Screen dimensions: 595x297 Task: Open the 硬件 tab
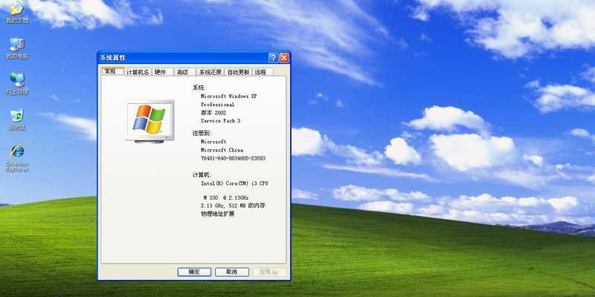pos(162,72)
